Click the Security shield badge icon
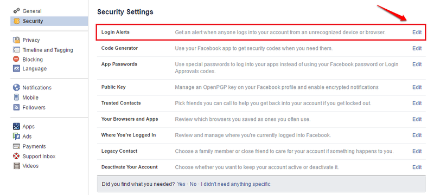 (x=17, y=21)
